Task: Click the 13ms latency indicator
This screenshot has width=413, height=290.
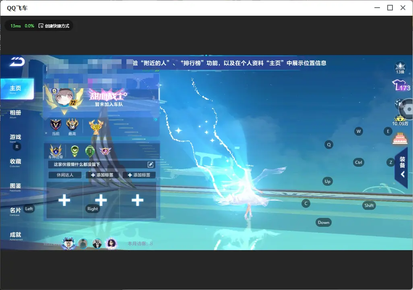Action: pyautogui.click(x=16, y=26)
